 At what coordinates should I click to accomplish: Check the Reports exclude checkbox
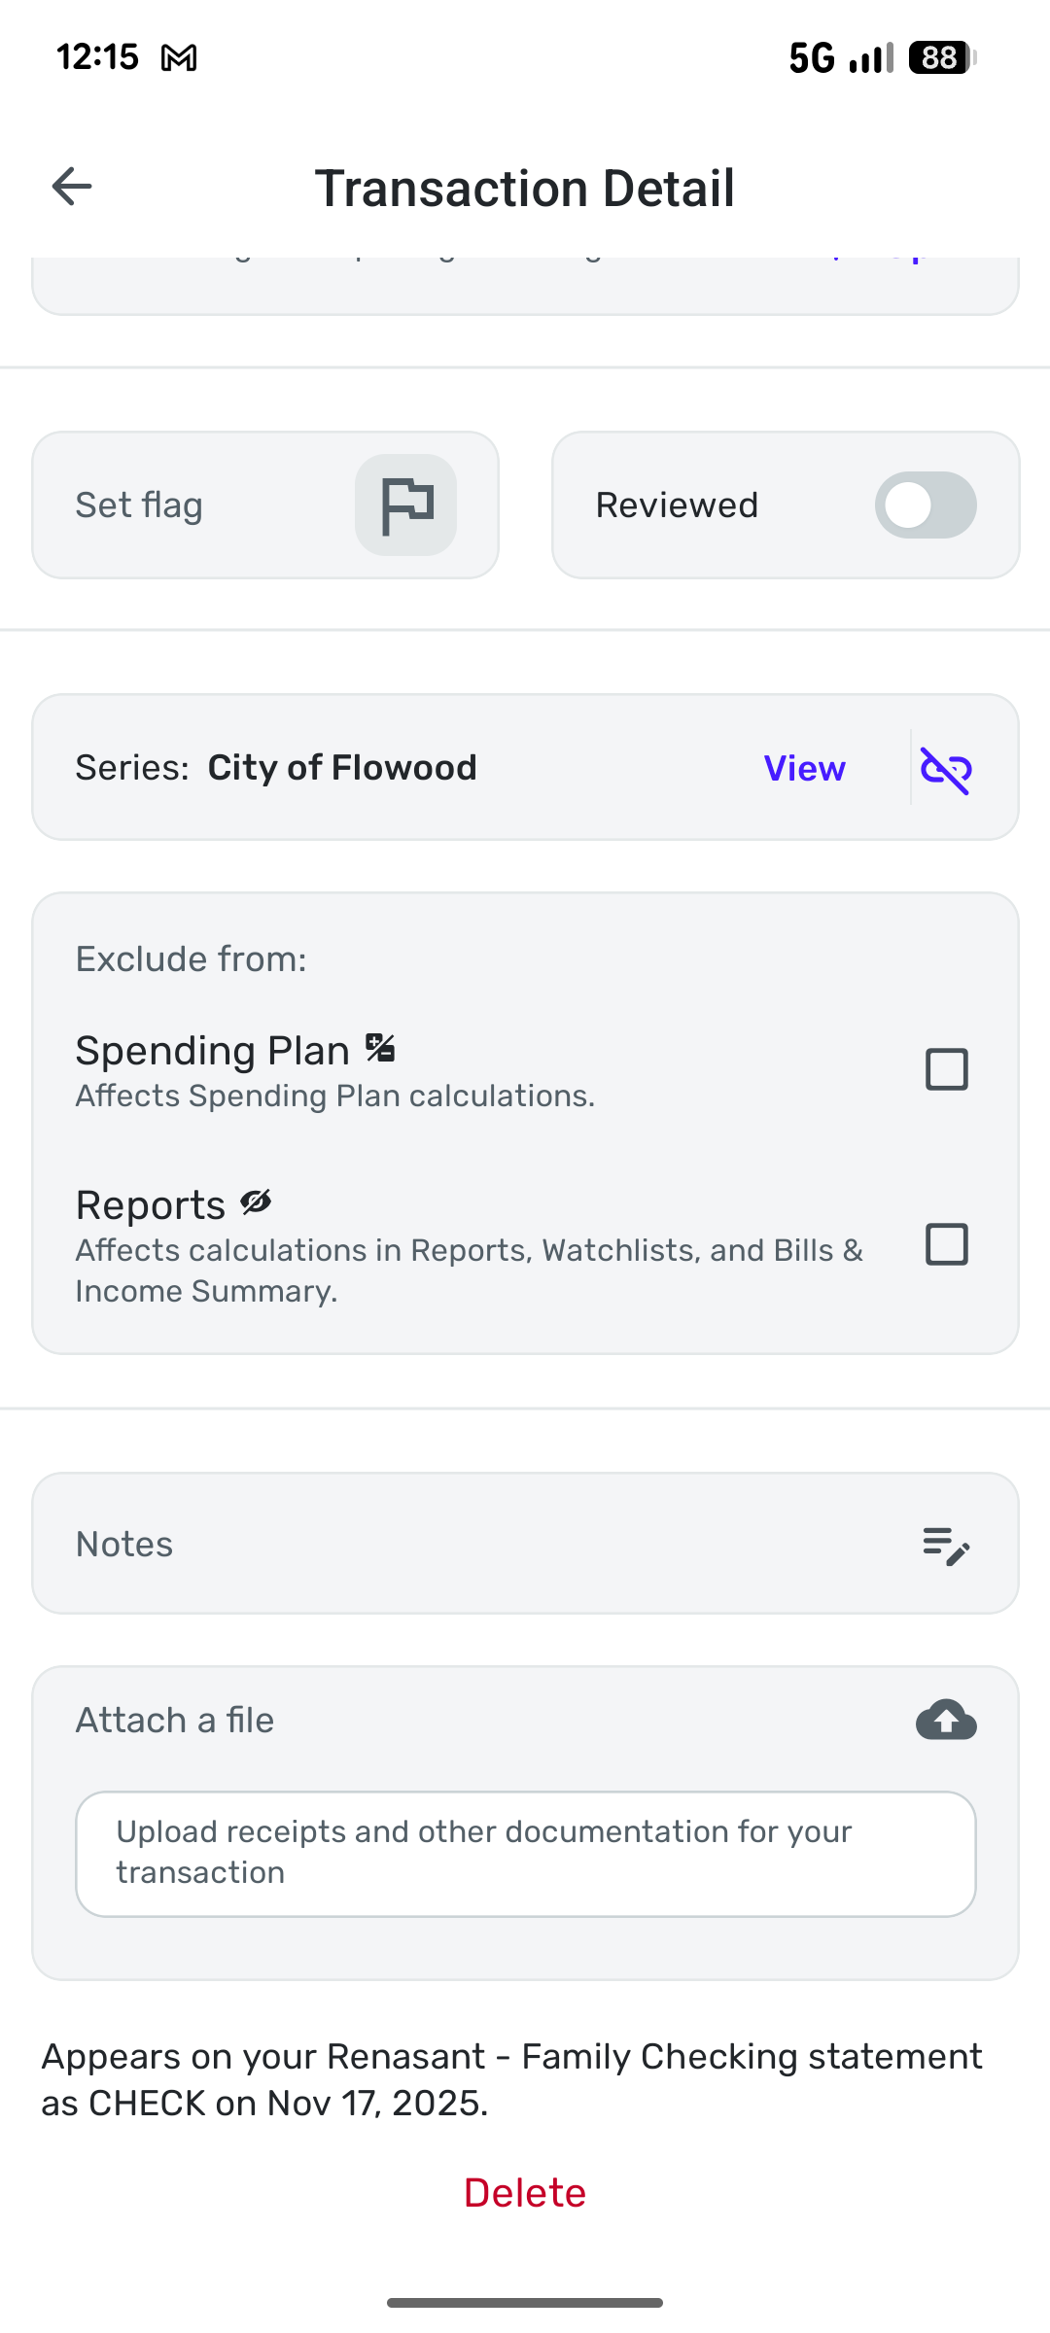coord(946,1244)
